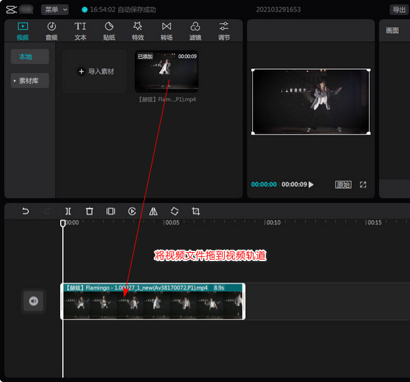Screen dimensions: 410x382
Task: Select the crop tool icon
Action: (x=196, y=211)
